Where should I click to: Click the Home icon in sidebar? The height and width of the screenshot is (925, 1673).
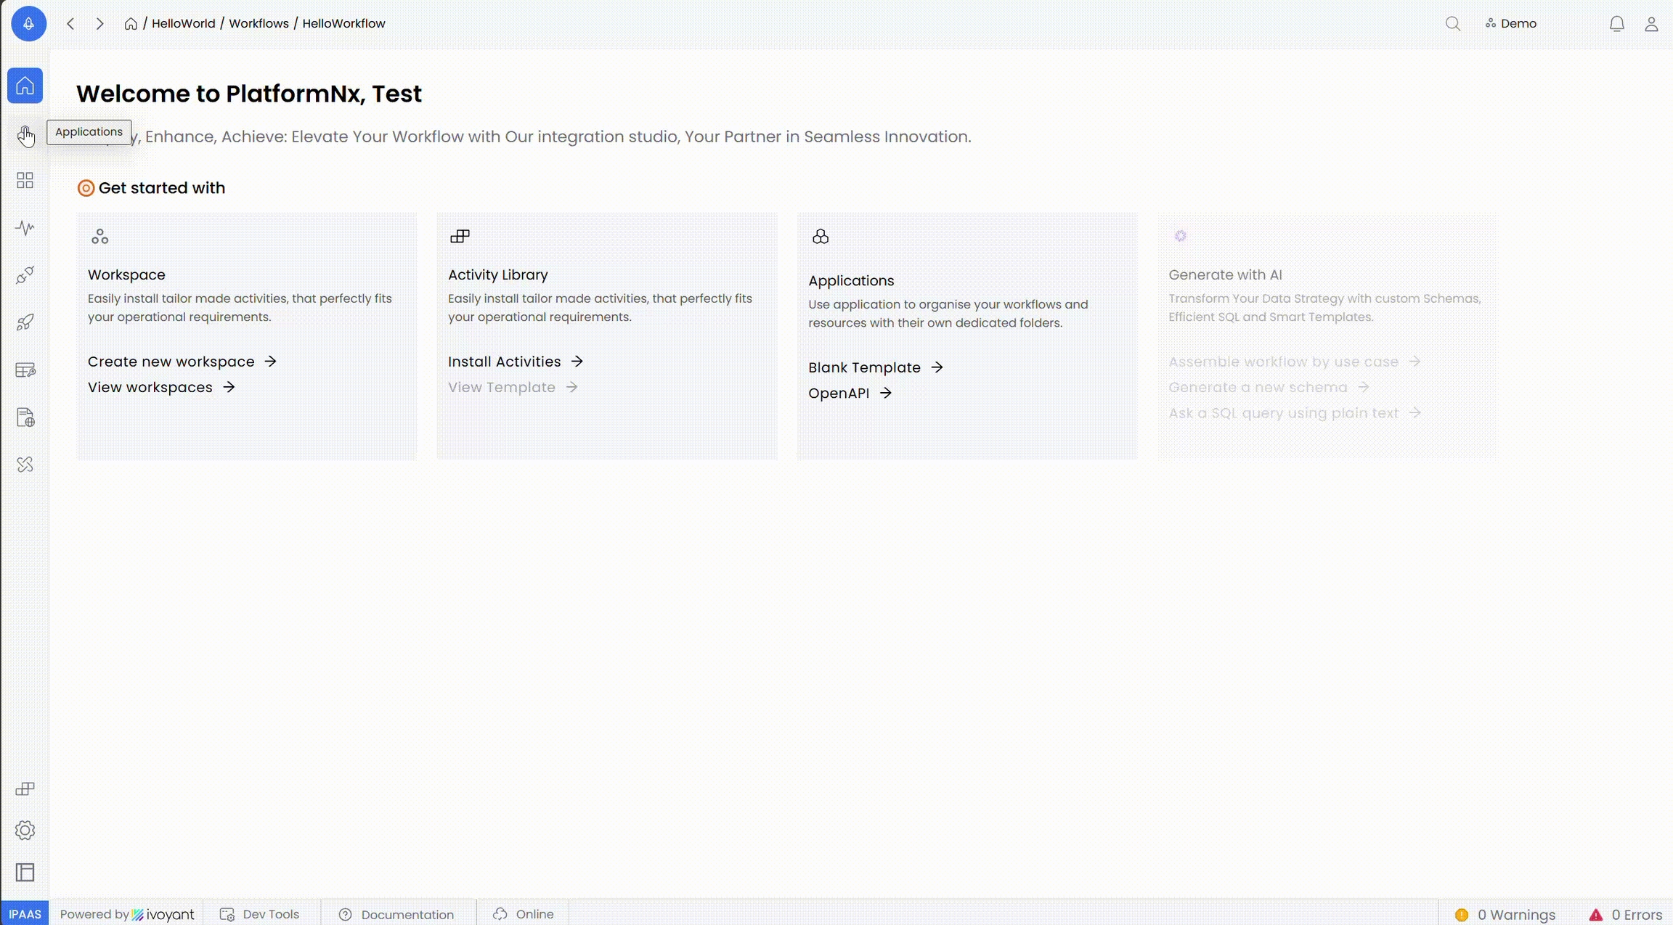click(x=25, y=86)
